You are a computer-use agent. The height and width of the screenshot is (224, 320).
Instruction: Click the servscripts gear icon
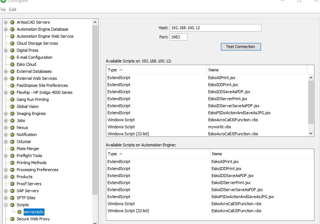(20, 212)
